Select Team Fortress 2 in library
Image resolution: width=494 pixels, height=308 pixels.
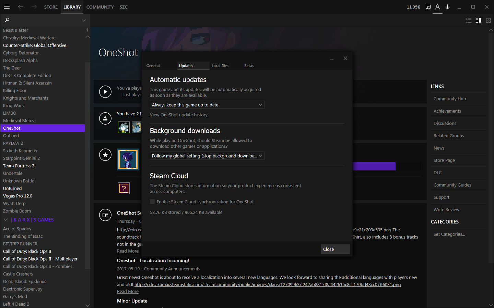19,166
